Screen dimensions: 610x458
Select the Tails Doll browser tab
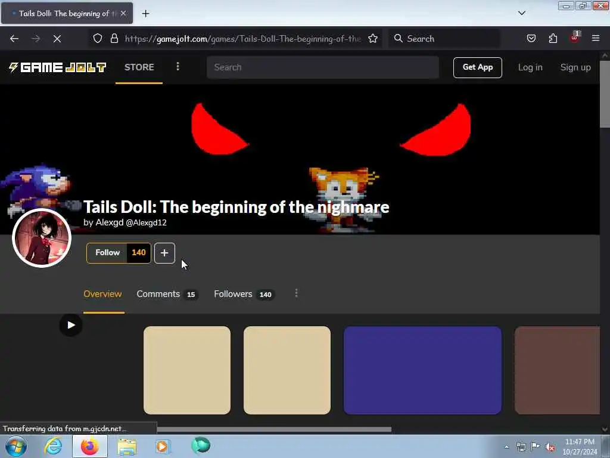(67, 13)
